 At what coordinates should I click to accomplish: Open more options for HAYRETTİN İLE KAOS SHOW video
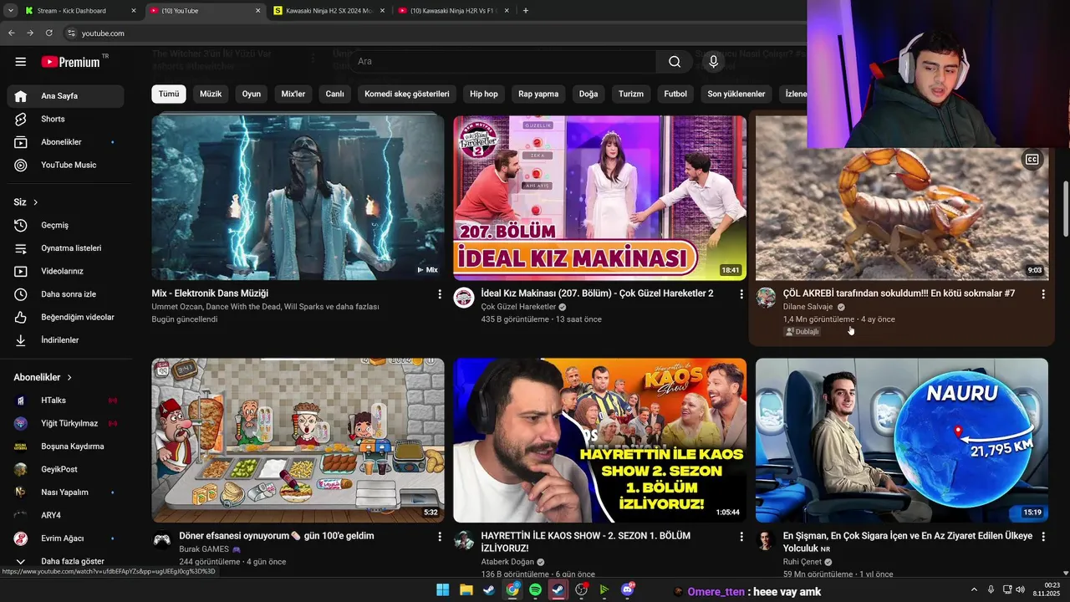tap(741, 537)
